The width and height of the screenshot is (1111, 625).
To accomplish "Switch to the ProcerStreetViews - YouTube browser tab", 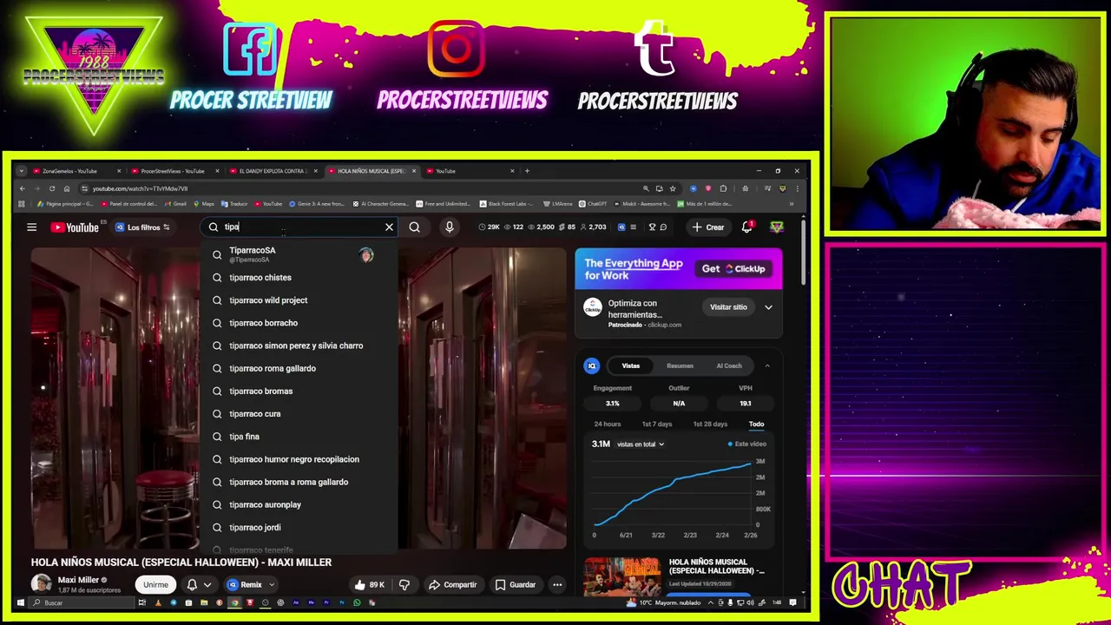I will 173,171.
